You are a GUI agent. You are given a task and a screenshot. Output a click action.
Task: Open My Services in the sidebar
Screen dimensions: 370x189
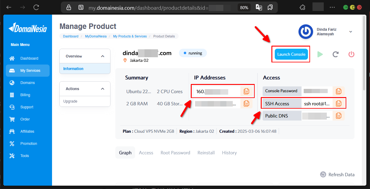pos(28,71)
